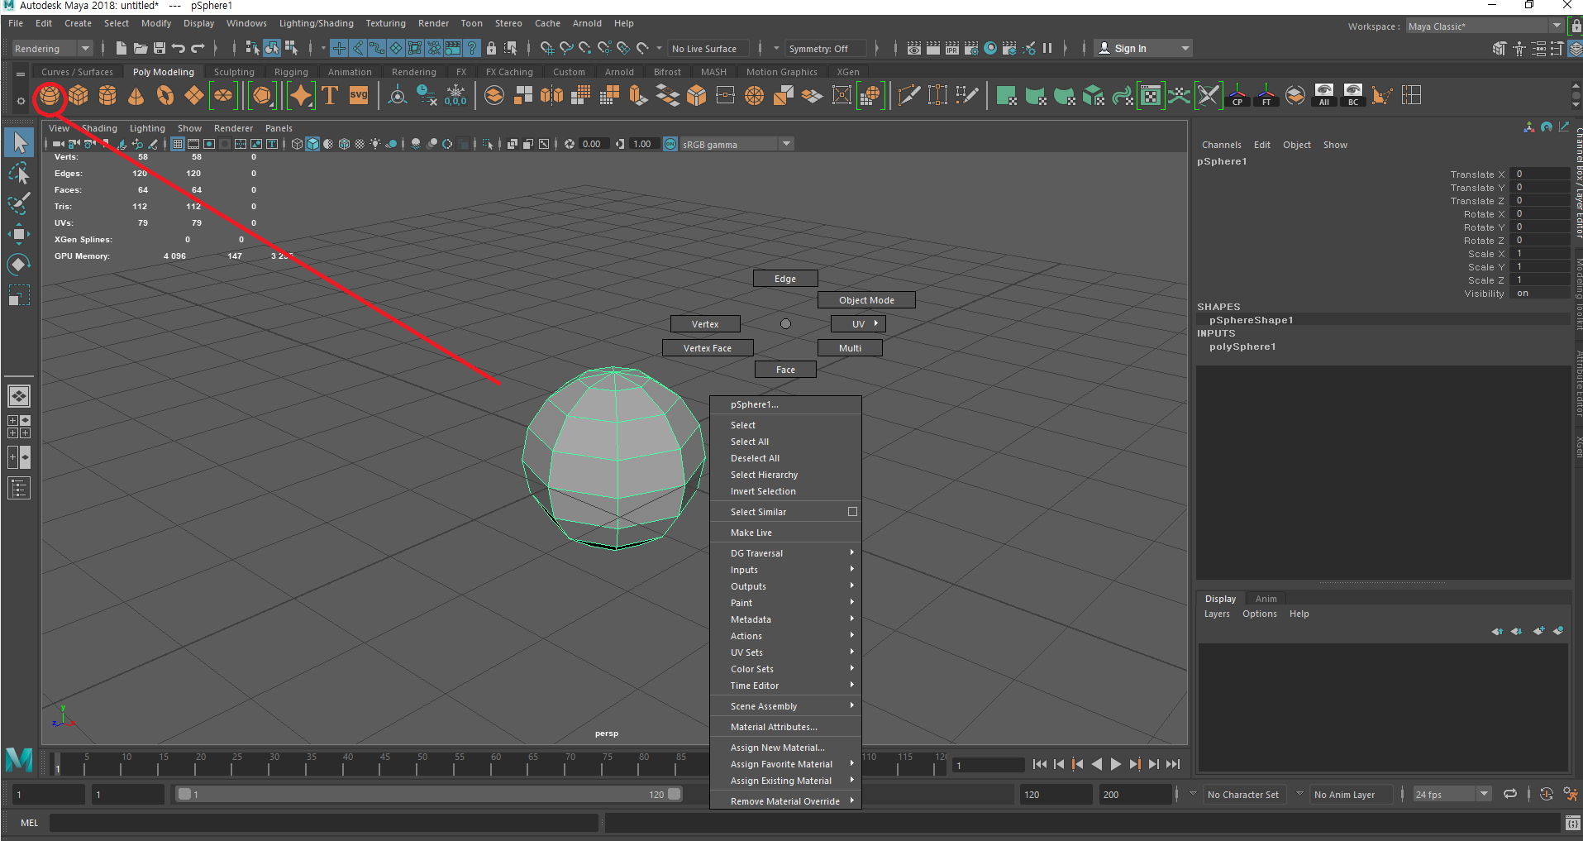1583x841 pixels.
Task: Activate the Rotate tool in toolbox
Action: (19, 265)
